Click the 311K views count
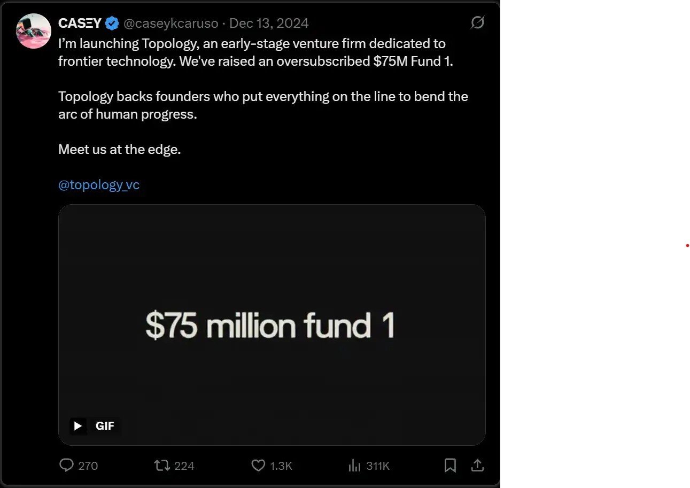This screenshot has height=488, width=690. click(x=378, y=466)
